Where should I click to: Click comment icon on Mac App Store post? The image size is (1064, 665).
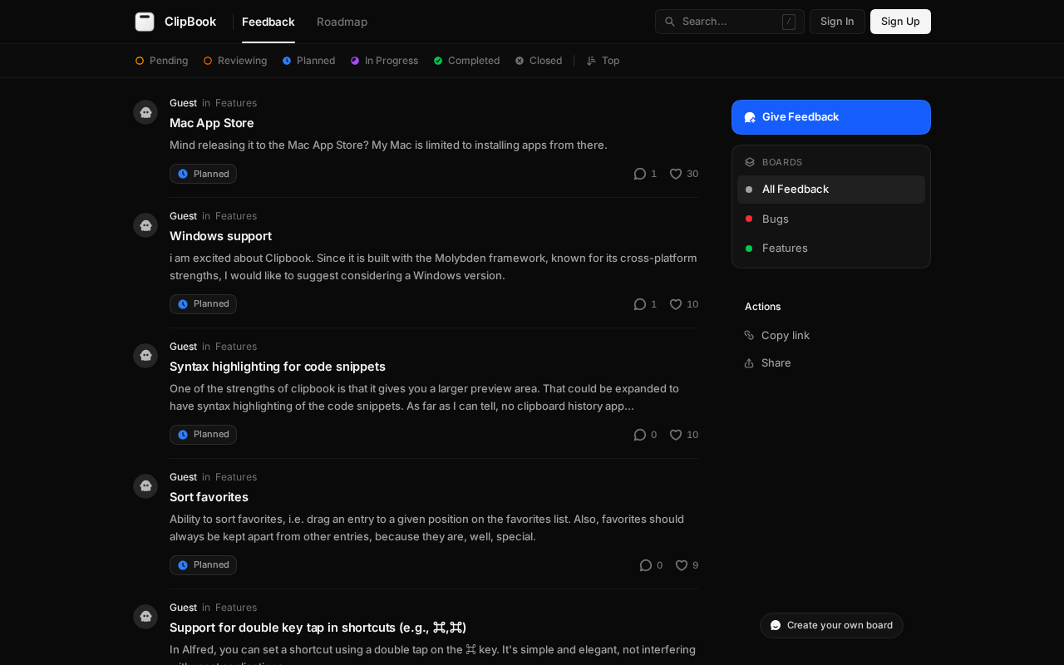tap(640, 174)
